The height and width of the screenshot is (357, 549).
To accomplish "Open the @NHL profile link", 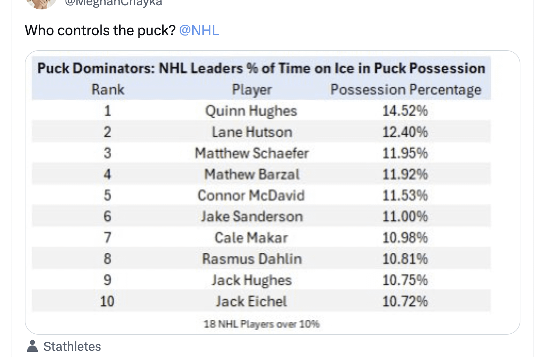I will click(x=199, y=31).
